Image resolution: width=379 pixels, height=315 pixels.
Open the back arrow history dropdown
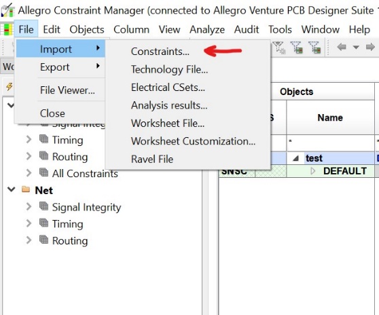click(356, 47)
